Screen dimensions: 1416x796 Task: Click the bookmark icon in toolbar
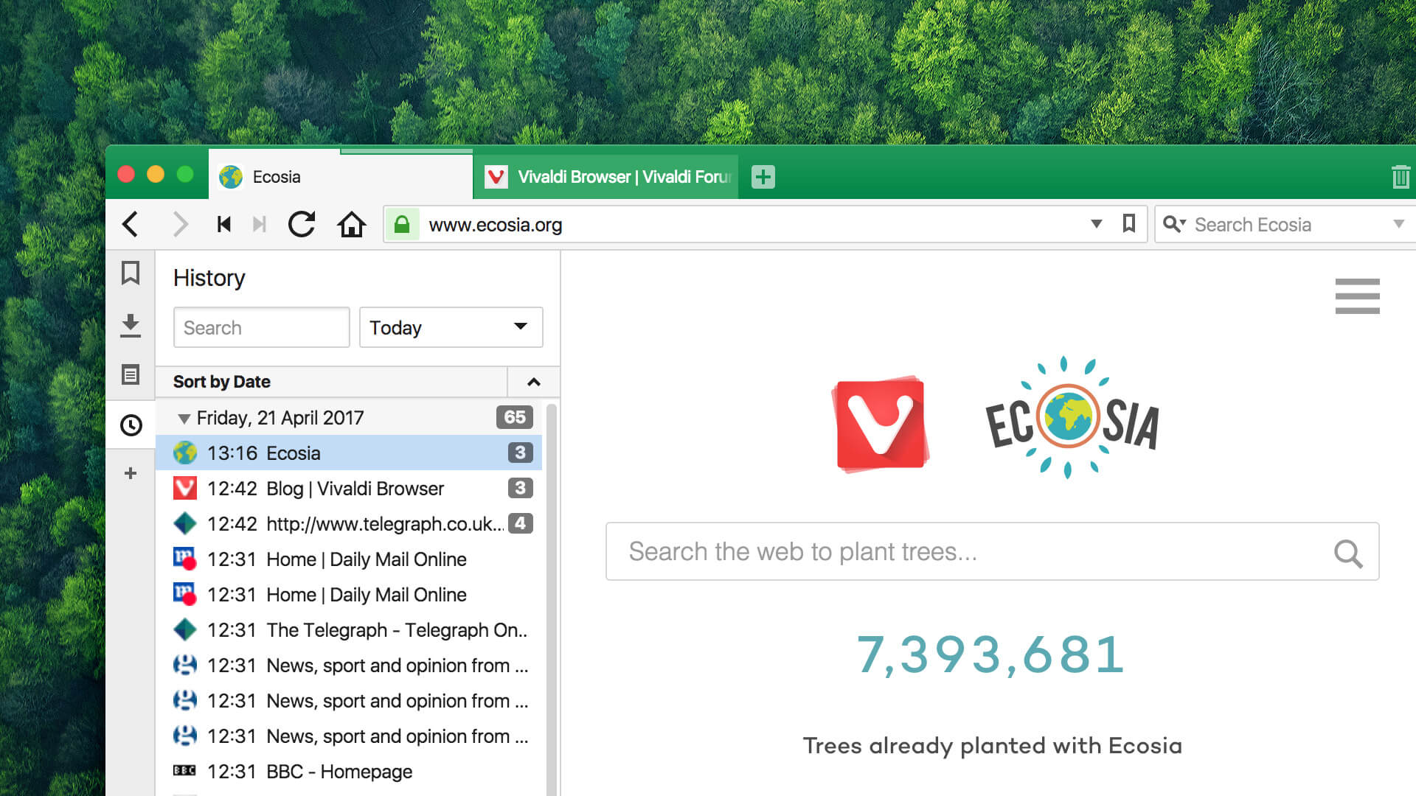1129,223
